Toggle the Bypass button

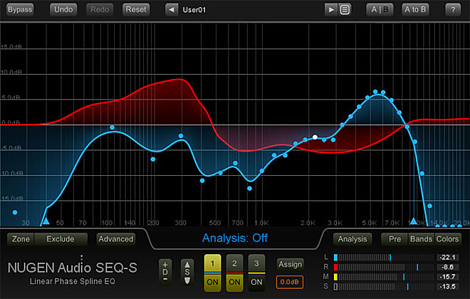coord(20,9)
